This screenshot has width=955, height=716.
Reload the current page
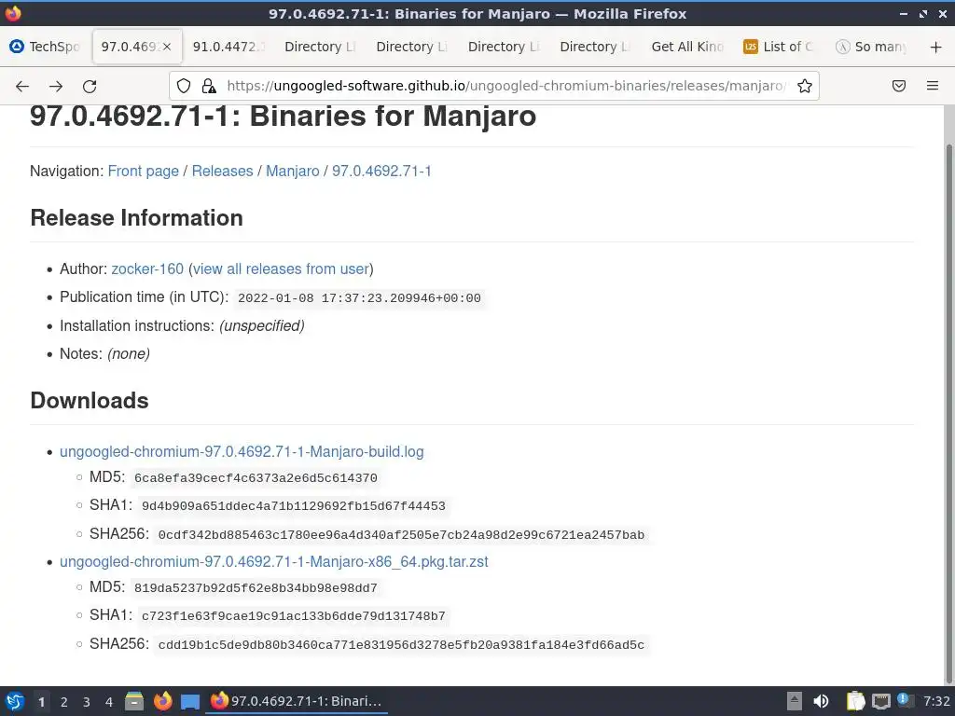[90, 87]
